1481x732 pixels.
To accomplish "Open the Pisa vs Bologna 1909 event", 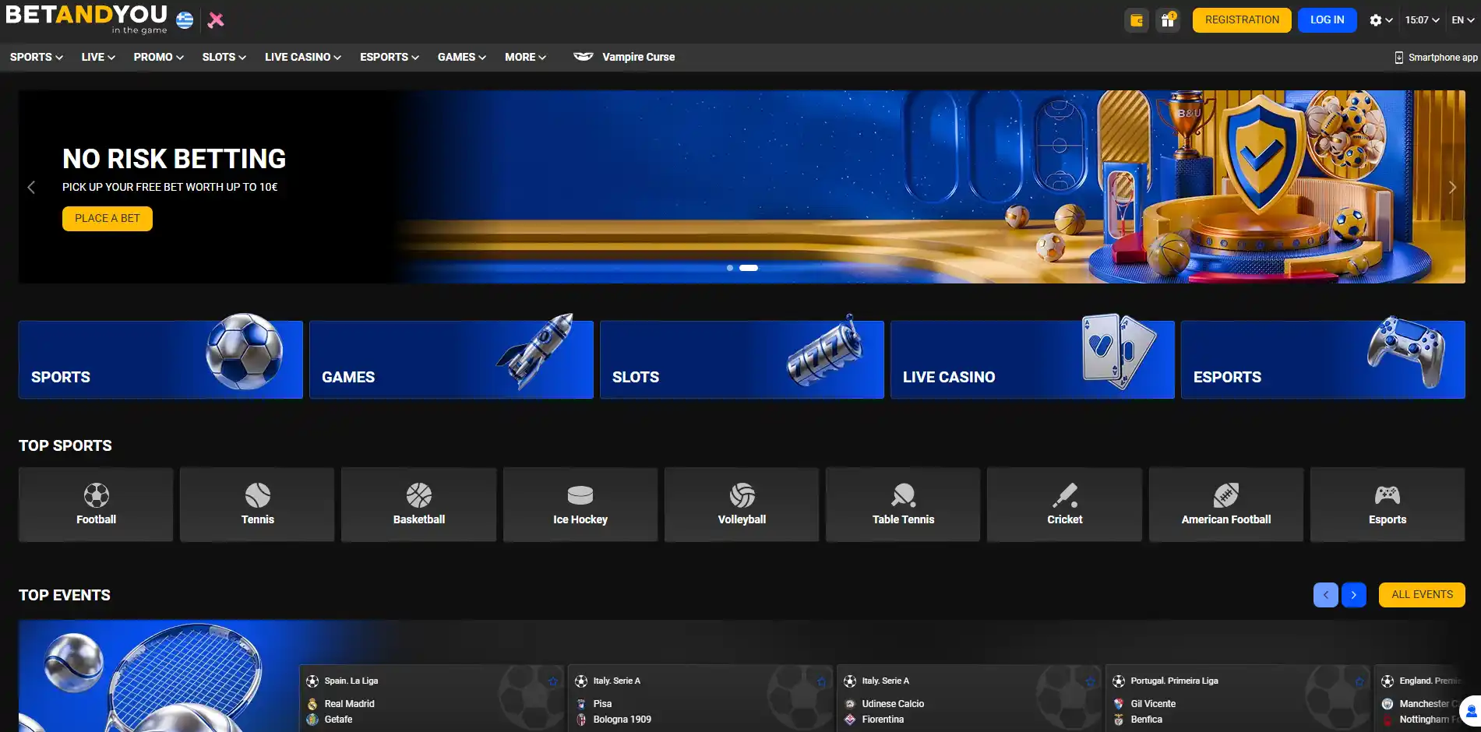I will coord(701,699).
